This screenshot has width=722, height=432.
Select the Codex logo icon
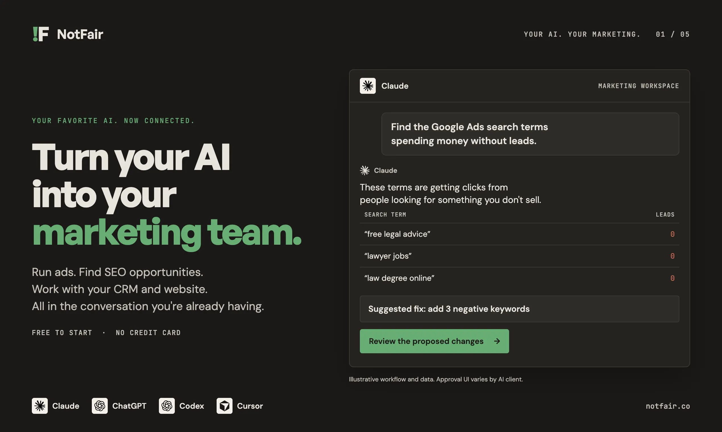167,406
